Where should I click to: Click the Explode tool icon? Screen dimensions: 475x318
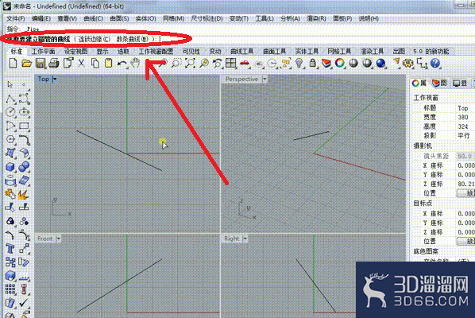coord(24,194)
